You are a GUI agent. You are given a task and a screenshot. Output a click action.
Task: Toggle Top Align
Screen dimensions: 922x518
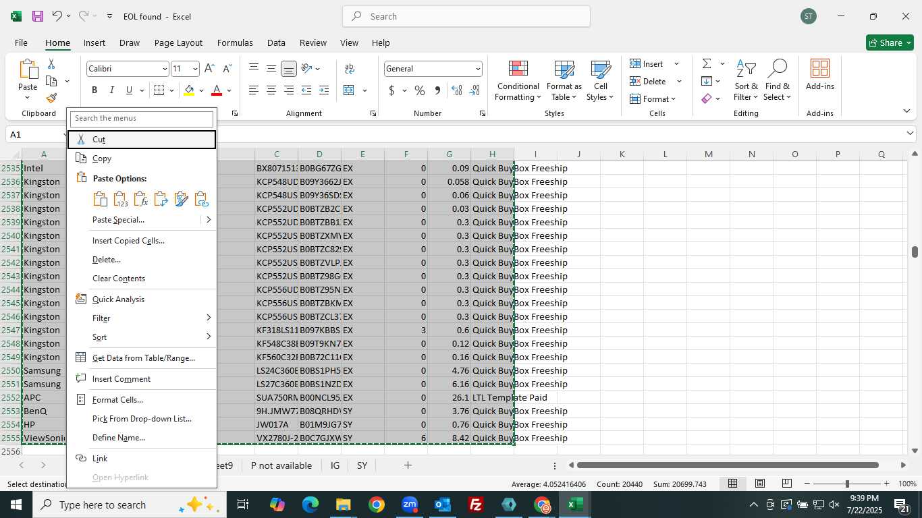click(x=254, y=69)
